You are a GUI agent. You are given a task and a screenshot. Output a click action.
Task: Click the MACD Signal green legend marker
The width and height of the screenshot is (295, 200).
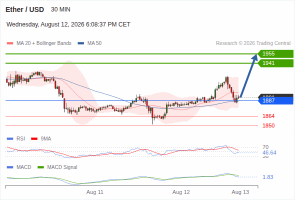[40, 167]
